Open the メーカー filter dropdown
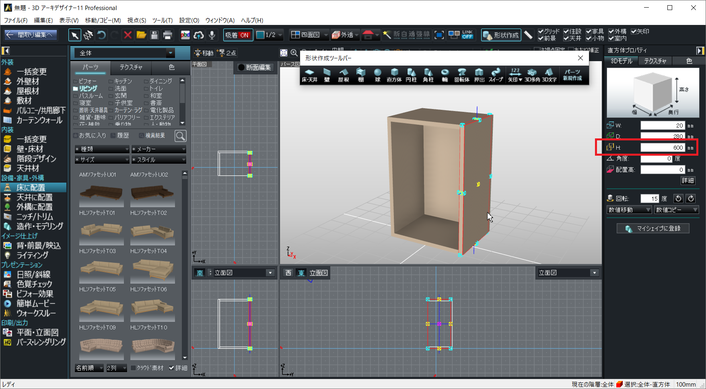 pyautogui.click(x=159, y=149)
